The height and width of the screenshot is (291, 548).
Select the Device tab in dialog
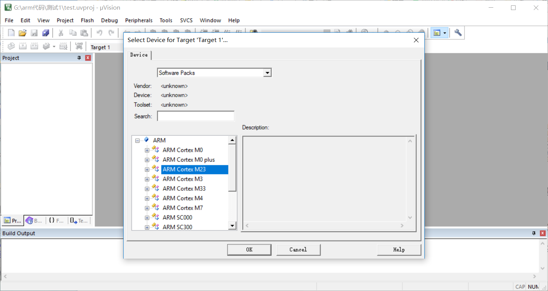(139, 55)
